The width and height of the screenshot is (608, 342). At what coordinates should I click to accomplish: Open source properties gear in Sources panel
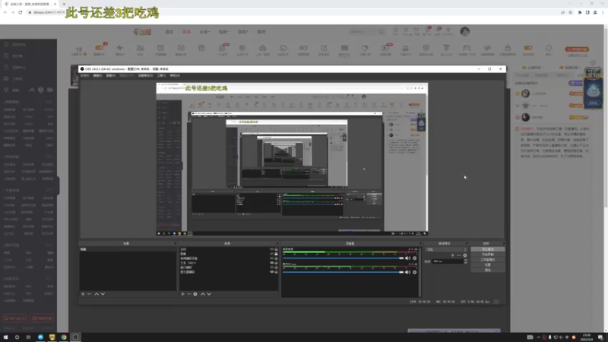click(x=195, y=294)
